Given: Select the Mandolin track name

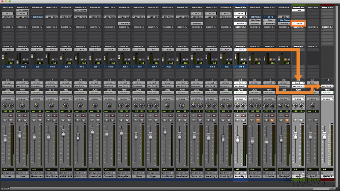Looking at the screenshot, I should pyautogui.click(x=284, y=176).
